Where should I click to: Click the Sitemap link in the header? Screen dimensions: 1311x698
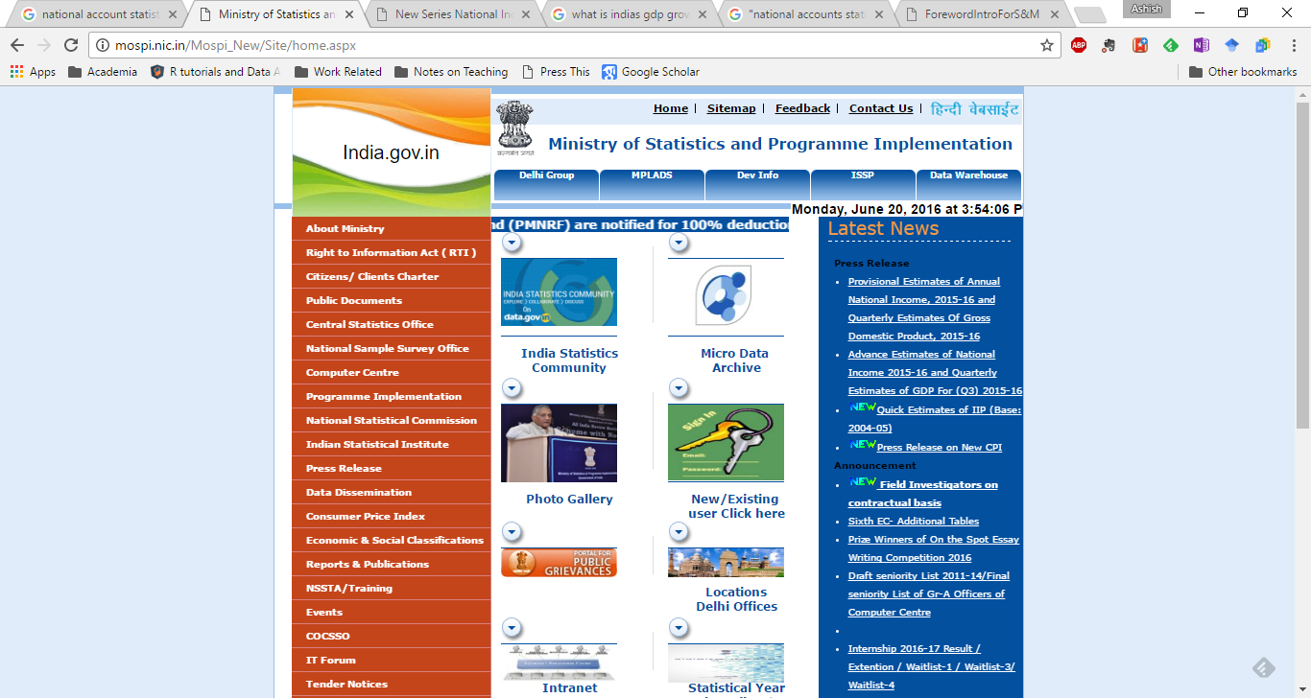click(x=731, y=108)
